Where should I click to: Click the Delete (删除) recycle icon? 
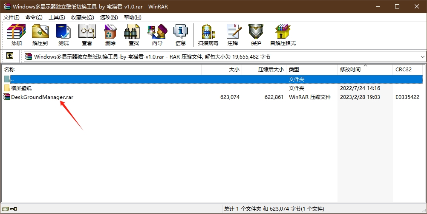point(110,35)
